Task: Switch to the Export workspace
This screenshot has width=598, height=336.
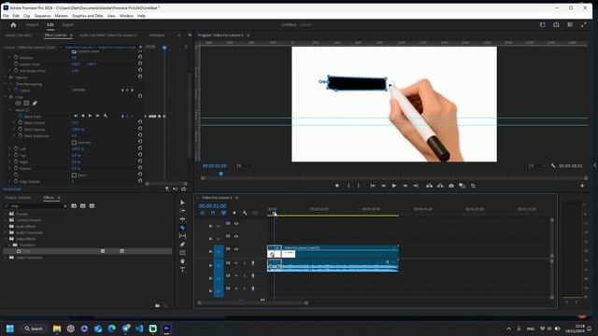Action: tap(68, 25)
